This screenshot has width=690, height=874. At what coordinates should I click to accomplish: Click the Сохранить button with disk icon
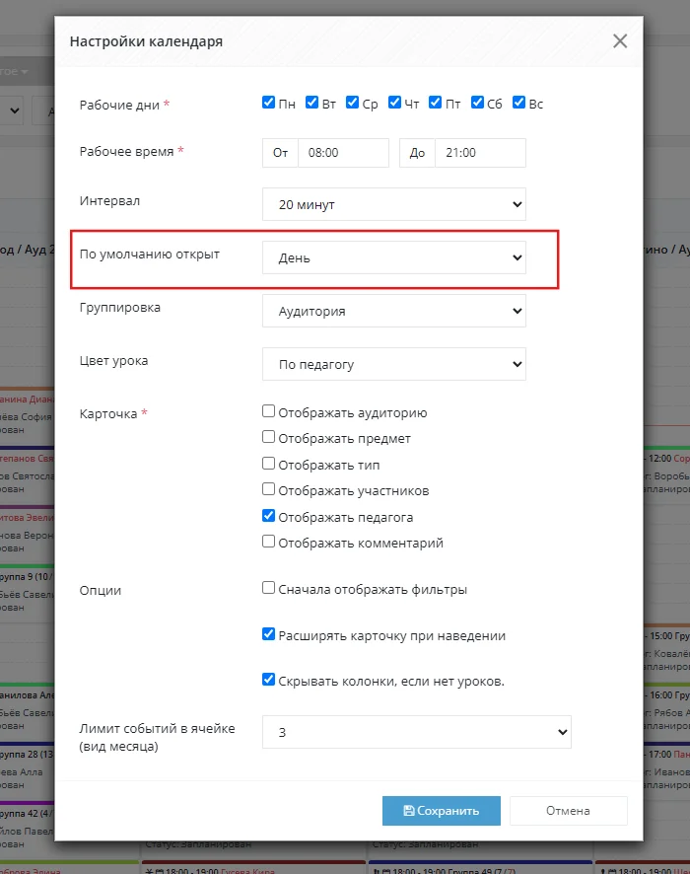[x=441, y=811]
